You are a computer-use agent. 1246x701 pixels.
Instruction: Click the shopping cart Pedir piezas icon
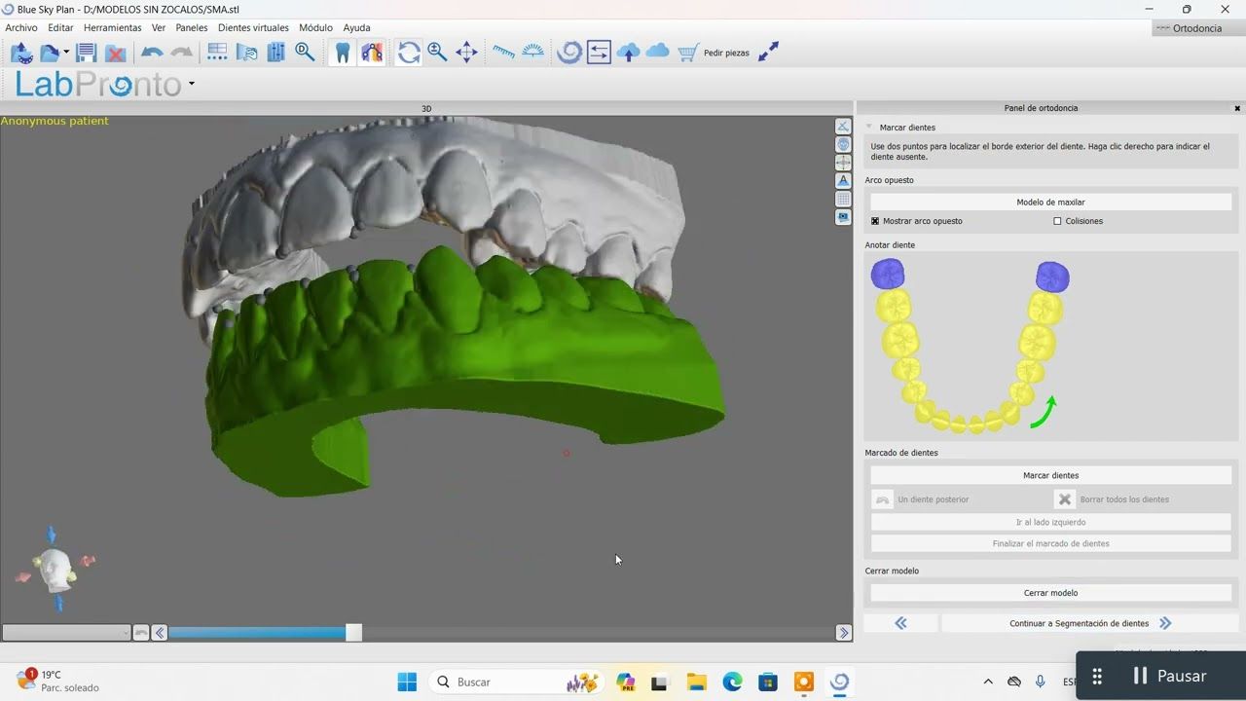point(688,53)
